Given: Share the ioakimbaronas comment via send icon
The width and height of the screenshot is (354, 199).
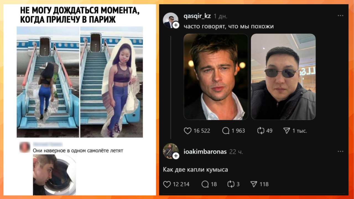Looking at the screenshot, I should 254,184.
